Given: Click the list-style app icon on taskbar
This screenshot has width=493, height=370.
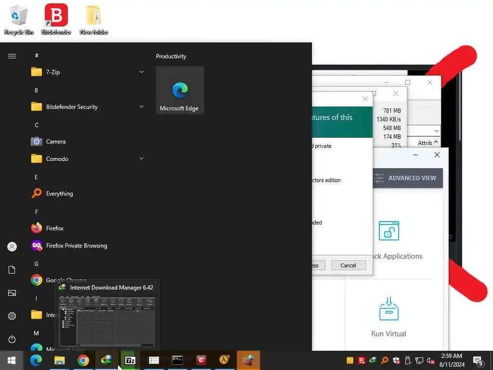Looking at the screenshot, I should (154, 360).
